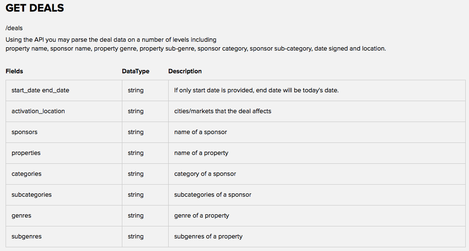Viewport: 469px width, 251px height.
Task: Click the 'name of a sponsor' description
Action: coord(201,132)
